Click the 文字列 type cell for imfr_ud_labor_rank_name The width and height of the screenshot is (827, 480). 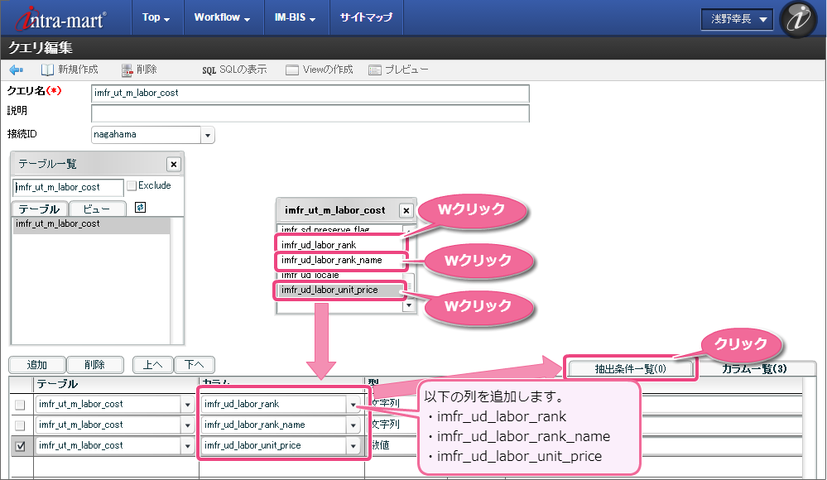(386, 424)
